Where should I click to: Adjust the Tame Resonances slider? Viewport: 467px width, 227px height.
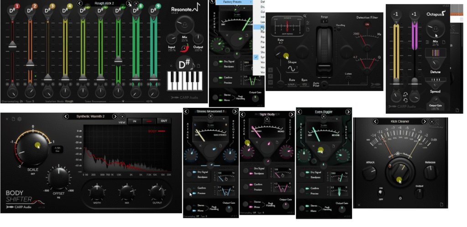127,101
